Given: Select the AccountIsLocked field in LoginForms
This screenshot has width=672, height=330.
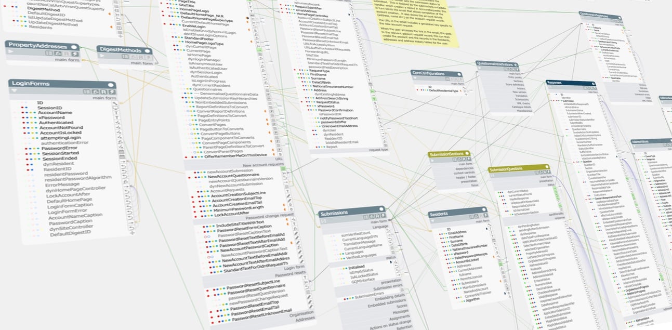Looking at the screenshot, I should click(x=61, y=132).
